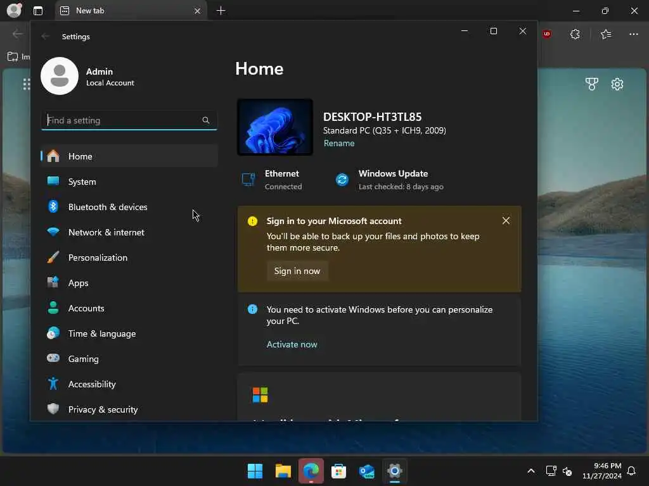This screenshot has width=649, height=486.
Task: Open the clock and date flyout
Action: 602,471
